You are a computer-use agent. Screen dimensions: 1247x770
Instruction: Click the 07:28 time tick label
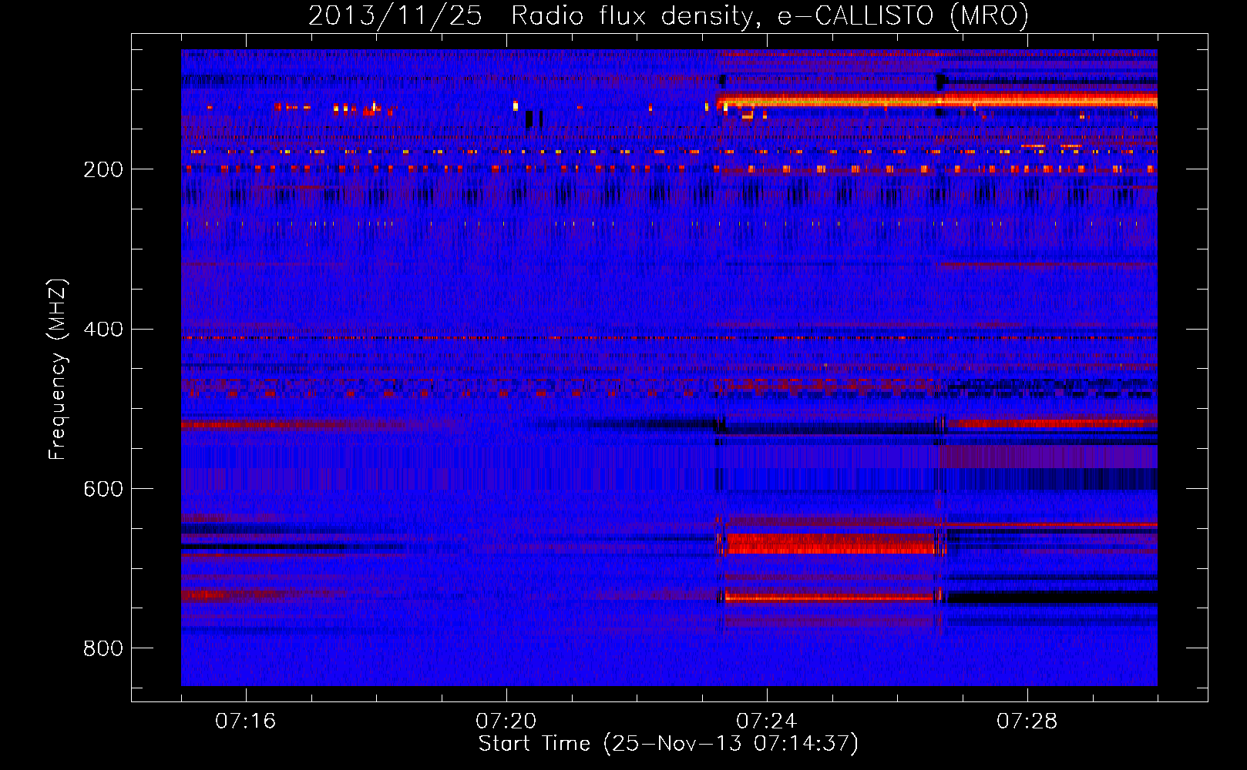[1027, 721]
